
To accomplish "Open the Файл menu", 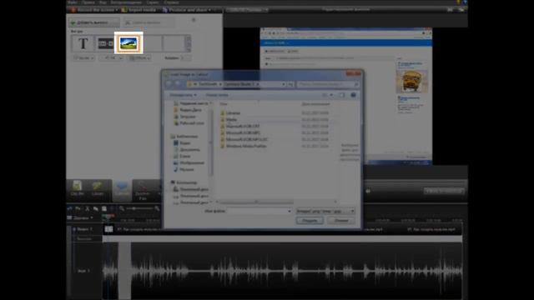I will pyautogui.click(x=73, y=2).
